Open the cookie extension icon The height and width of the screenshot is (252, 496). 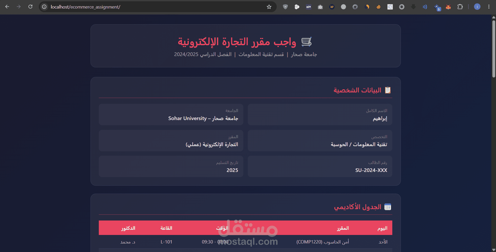[378, 7]
